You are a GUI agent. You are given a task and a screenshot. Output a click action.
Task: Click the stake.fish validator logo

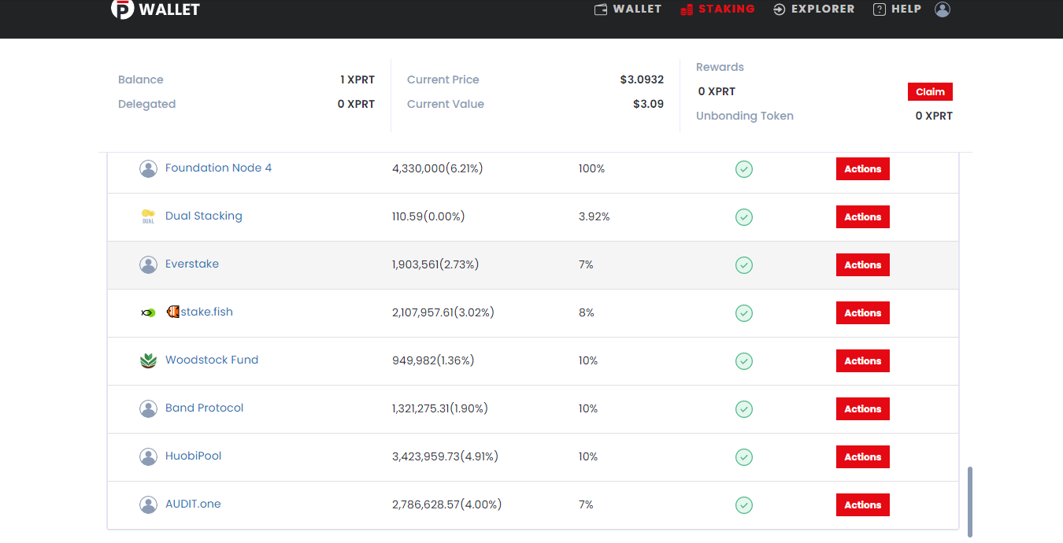click(148, 312)
